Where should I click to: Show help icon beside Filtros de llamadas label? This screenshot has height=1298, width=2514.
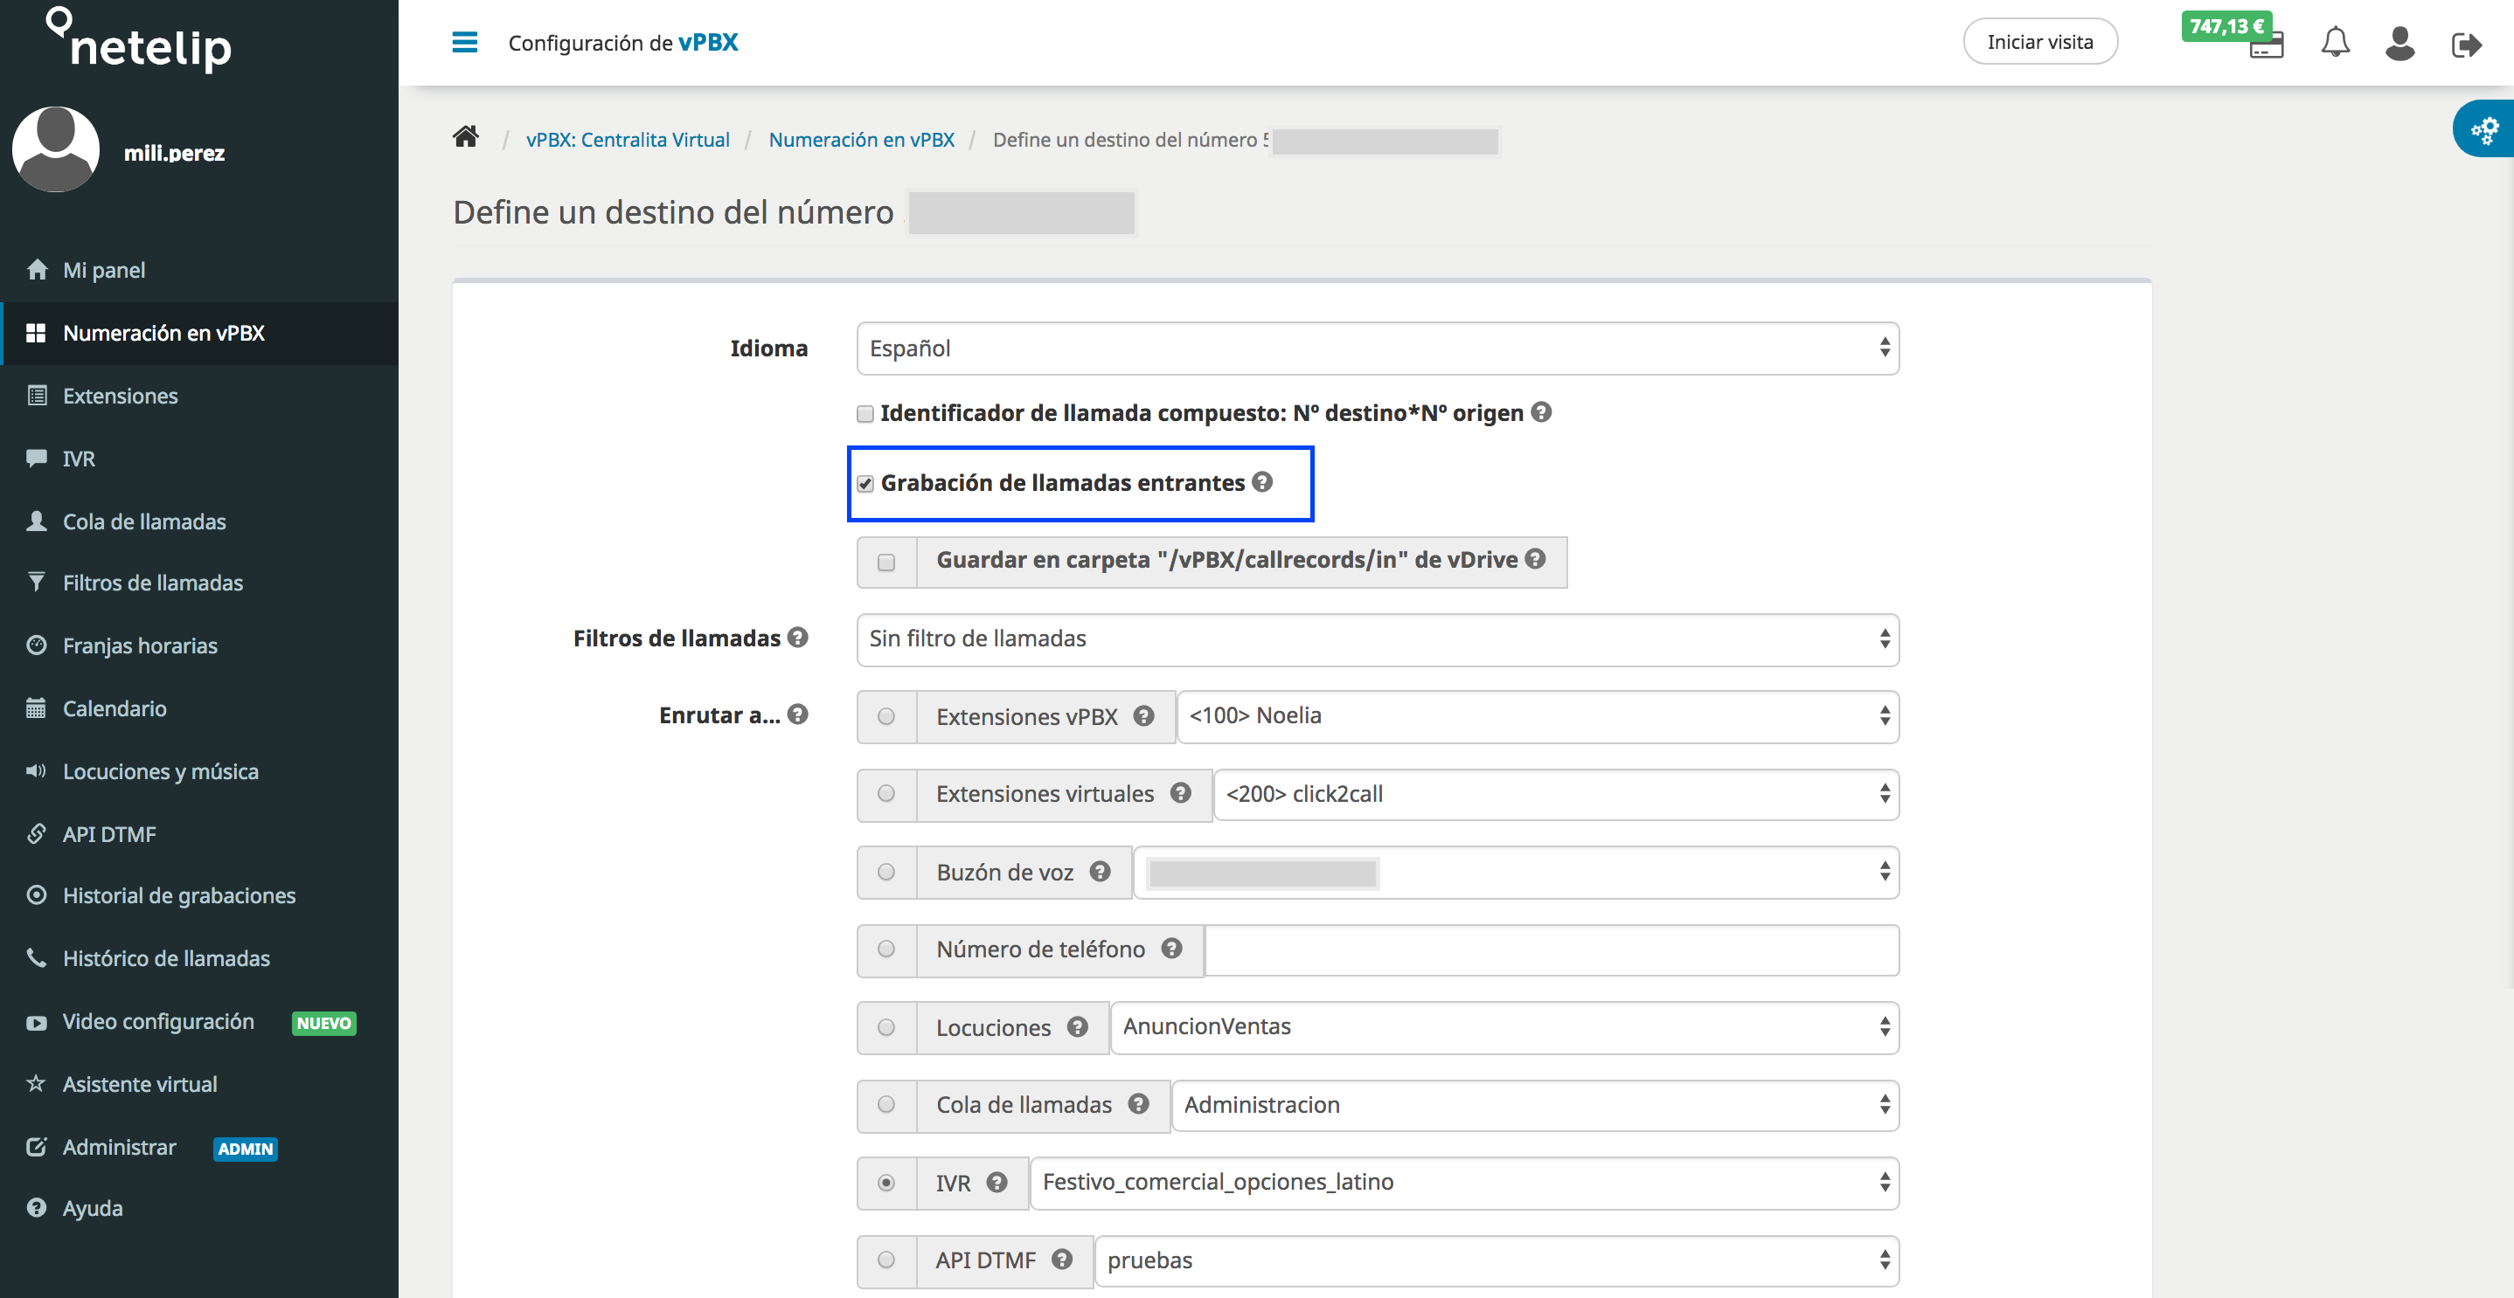[x=797, y=637]
